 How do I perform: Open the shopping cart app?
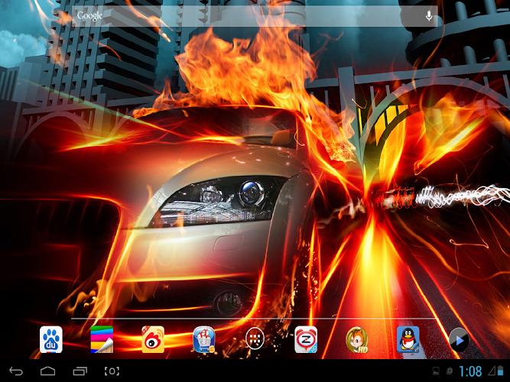pyautogui.click(x=204, y=339)
